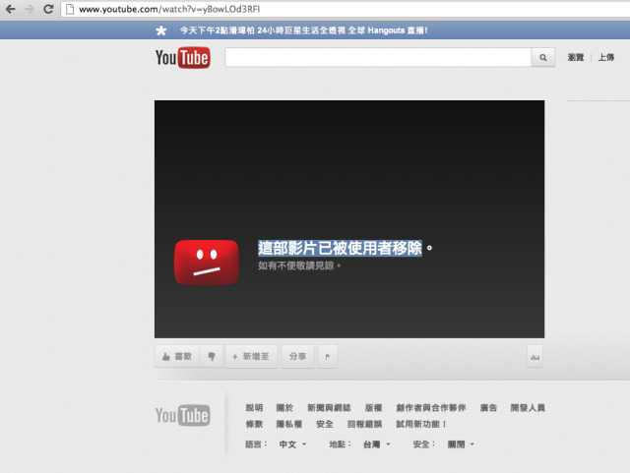The image size is (630, 473).
Task: Open the video statistics chart icon
Action: coord(535,356)
